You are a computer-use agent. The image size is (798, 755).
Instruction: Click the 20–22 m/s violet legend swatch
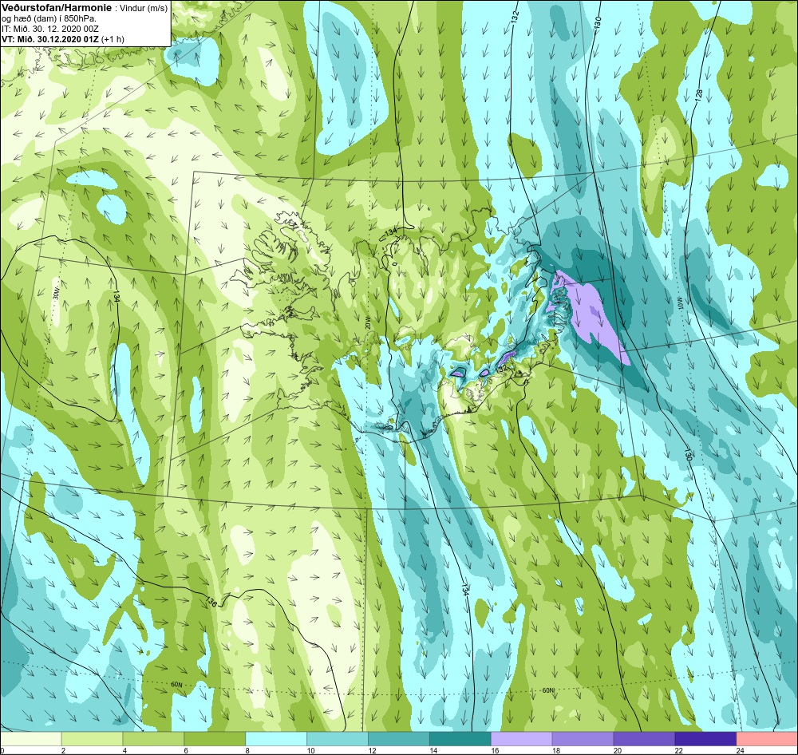coord(644,738)
